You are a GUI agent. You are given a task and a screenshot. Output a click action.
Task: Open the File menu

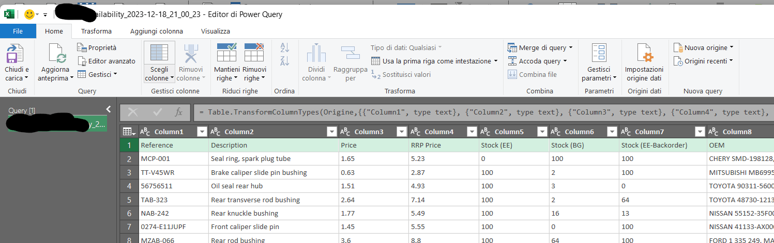coord(18,31)
